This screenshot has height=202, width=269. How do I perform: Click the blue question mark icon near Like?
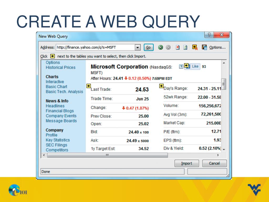[181, 67]
